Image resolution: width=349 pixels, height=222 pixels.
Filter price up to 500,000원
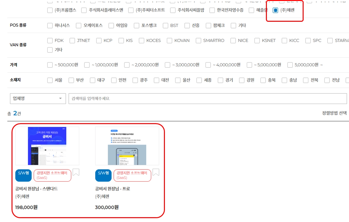click(50, 65)
